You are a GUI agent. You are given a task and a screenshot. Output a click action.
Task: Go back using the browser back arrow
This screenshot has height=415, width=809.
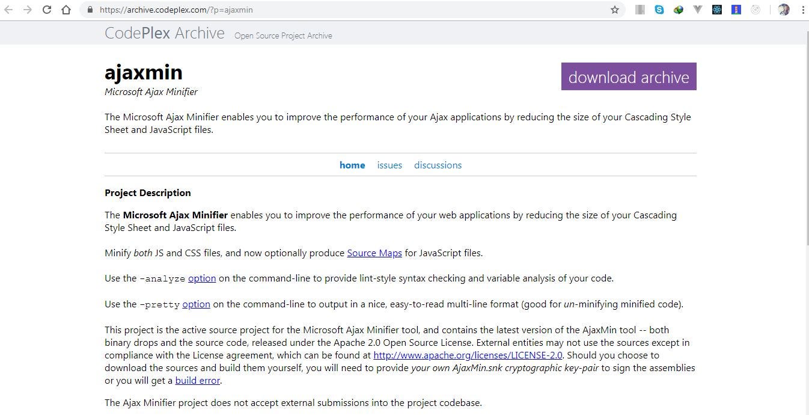(x=8, y=10)
